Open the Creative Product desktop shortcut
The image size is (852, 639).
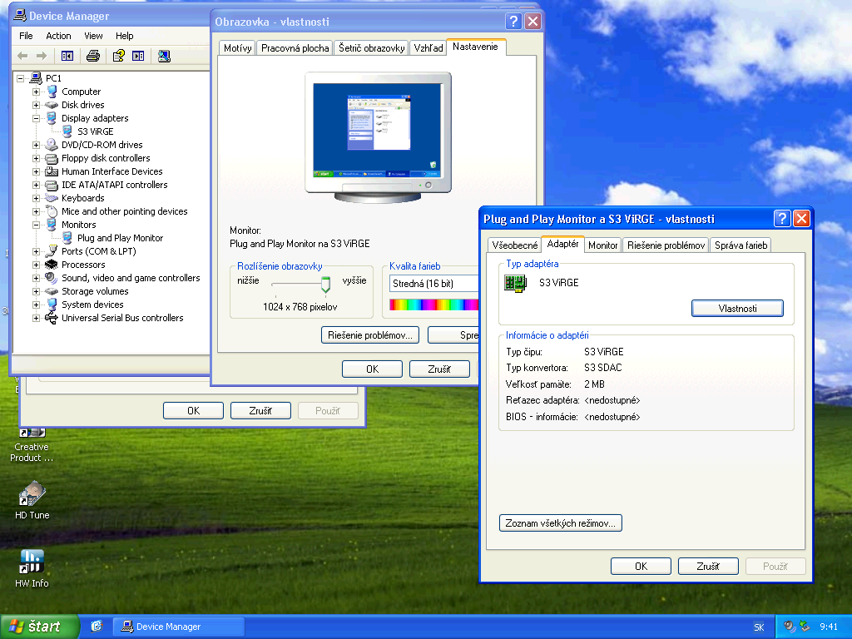(x=32, y=446)
